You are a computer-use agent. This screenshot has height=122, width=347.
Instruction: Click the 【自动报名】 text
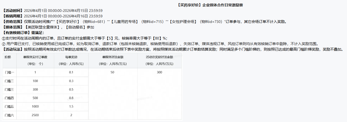(x=75, y=27)
